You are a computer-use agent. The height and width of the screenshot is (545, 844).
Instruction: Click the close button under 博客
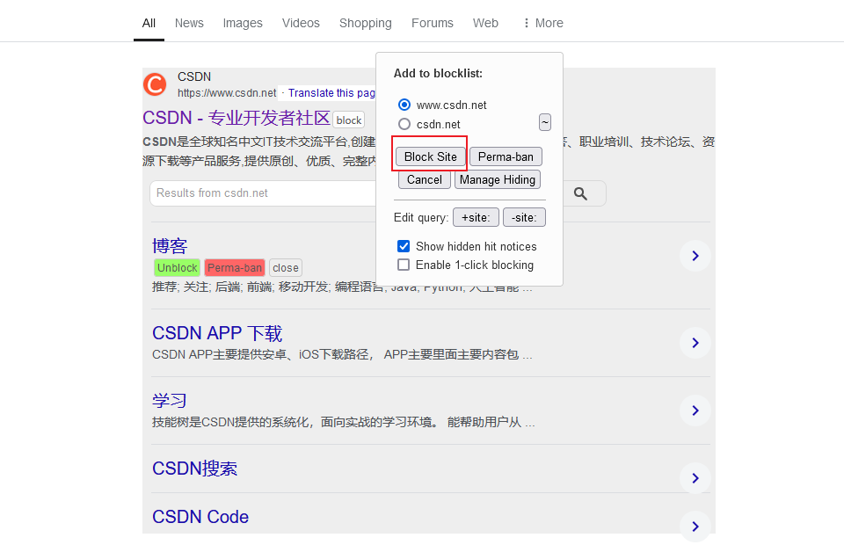tap(285, 267)
